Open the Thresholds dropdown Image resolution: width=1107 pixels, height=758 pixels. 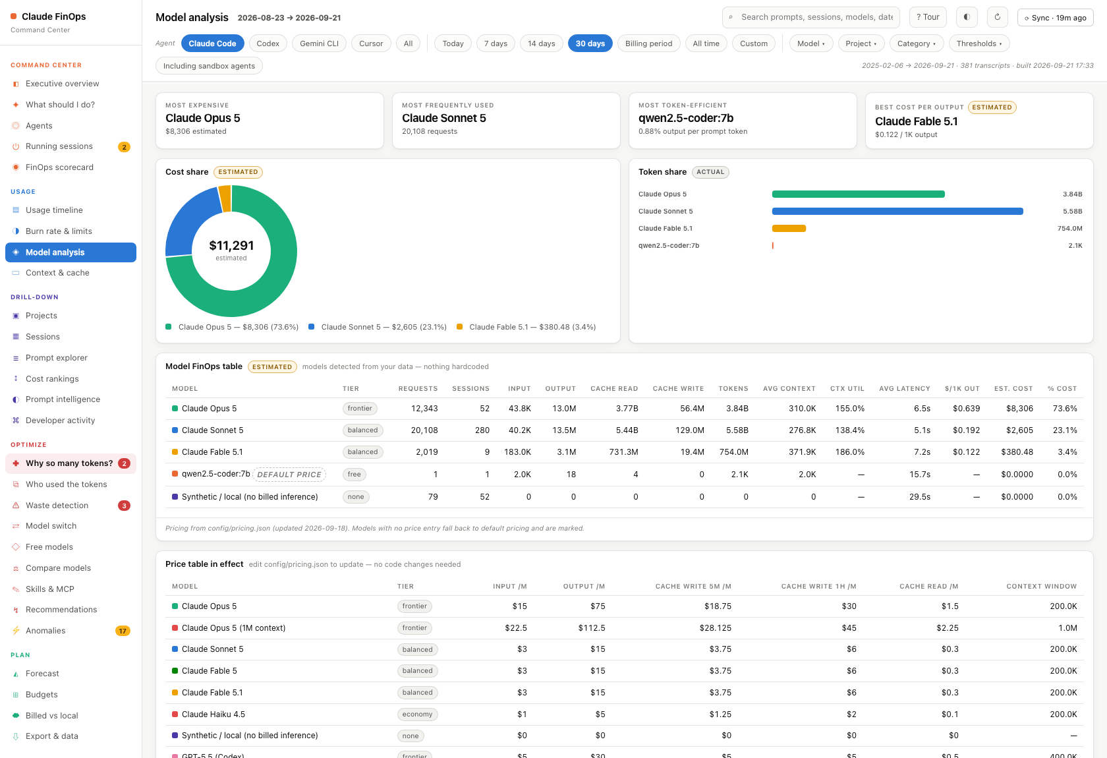[979, 44]
